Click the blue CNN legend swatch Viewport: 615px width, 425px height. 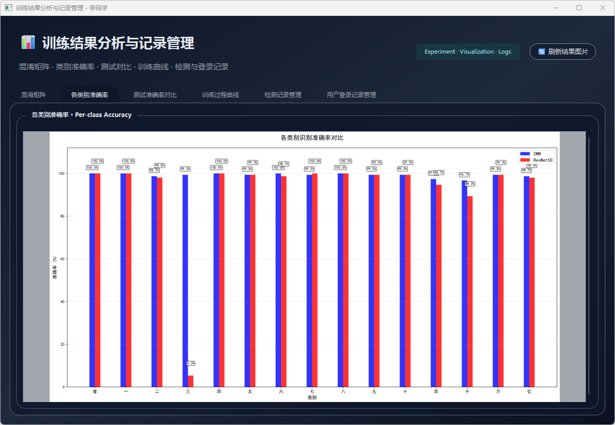click(x=525, y=153)
